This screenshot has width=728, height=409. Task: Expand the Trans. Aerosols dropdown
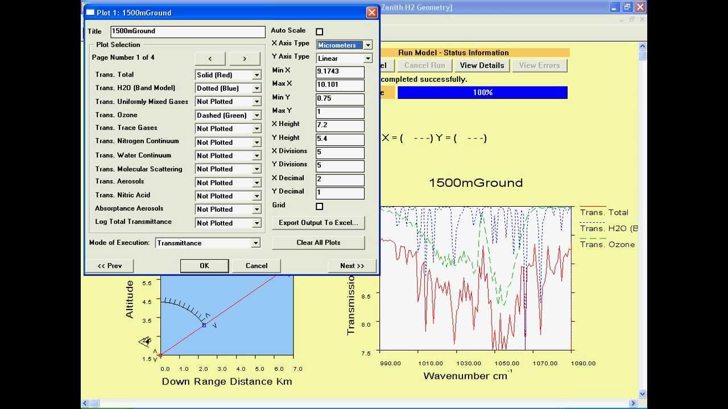point(257,183)
